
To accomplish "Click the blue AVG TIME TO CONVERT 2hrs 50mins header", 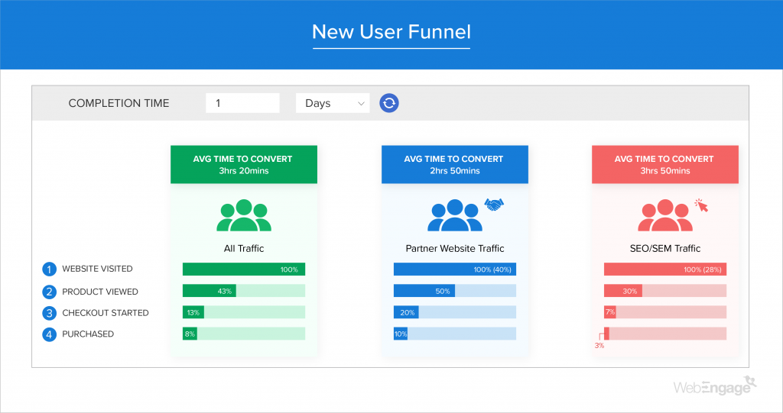I will [455, 165].
